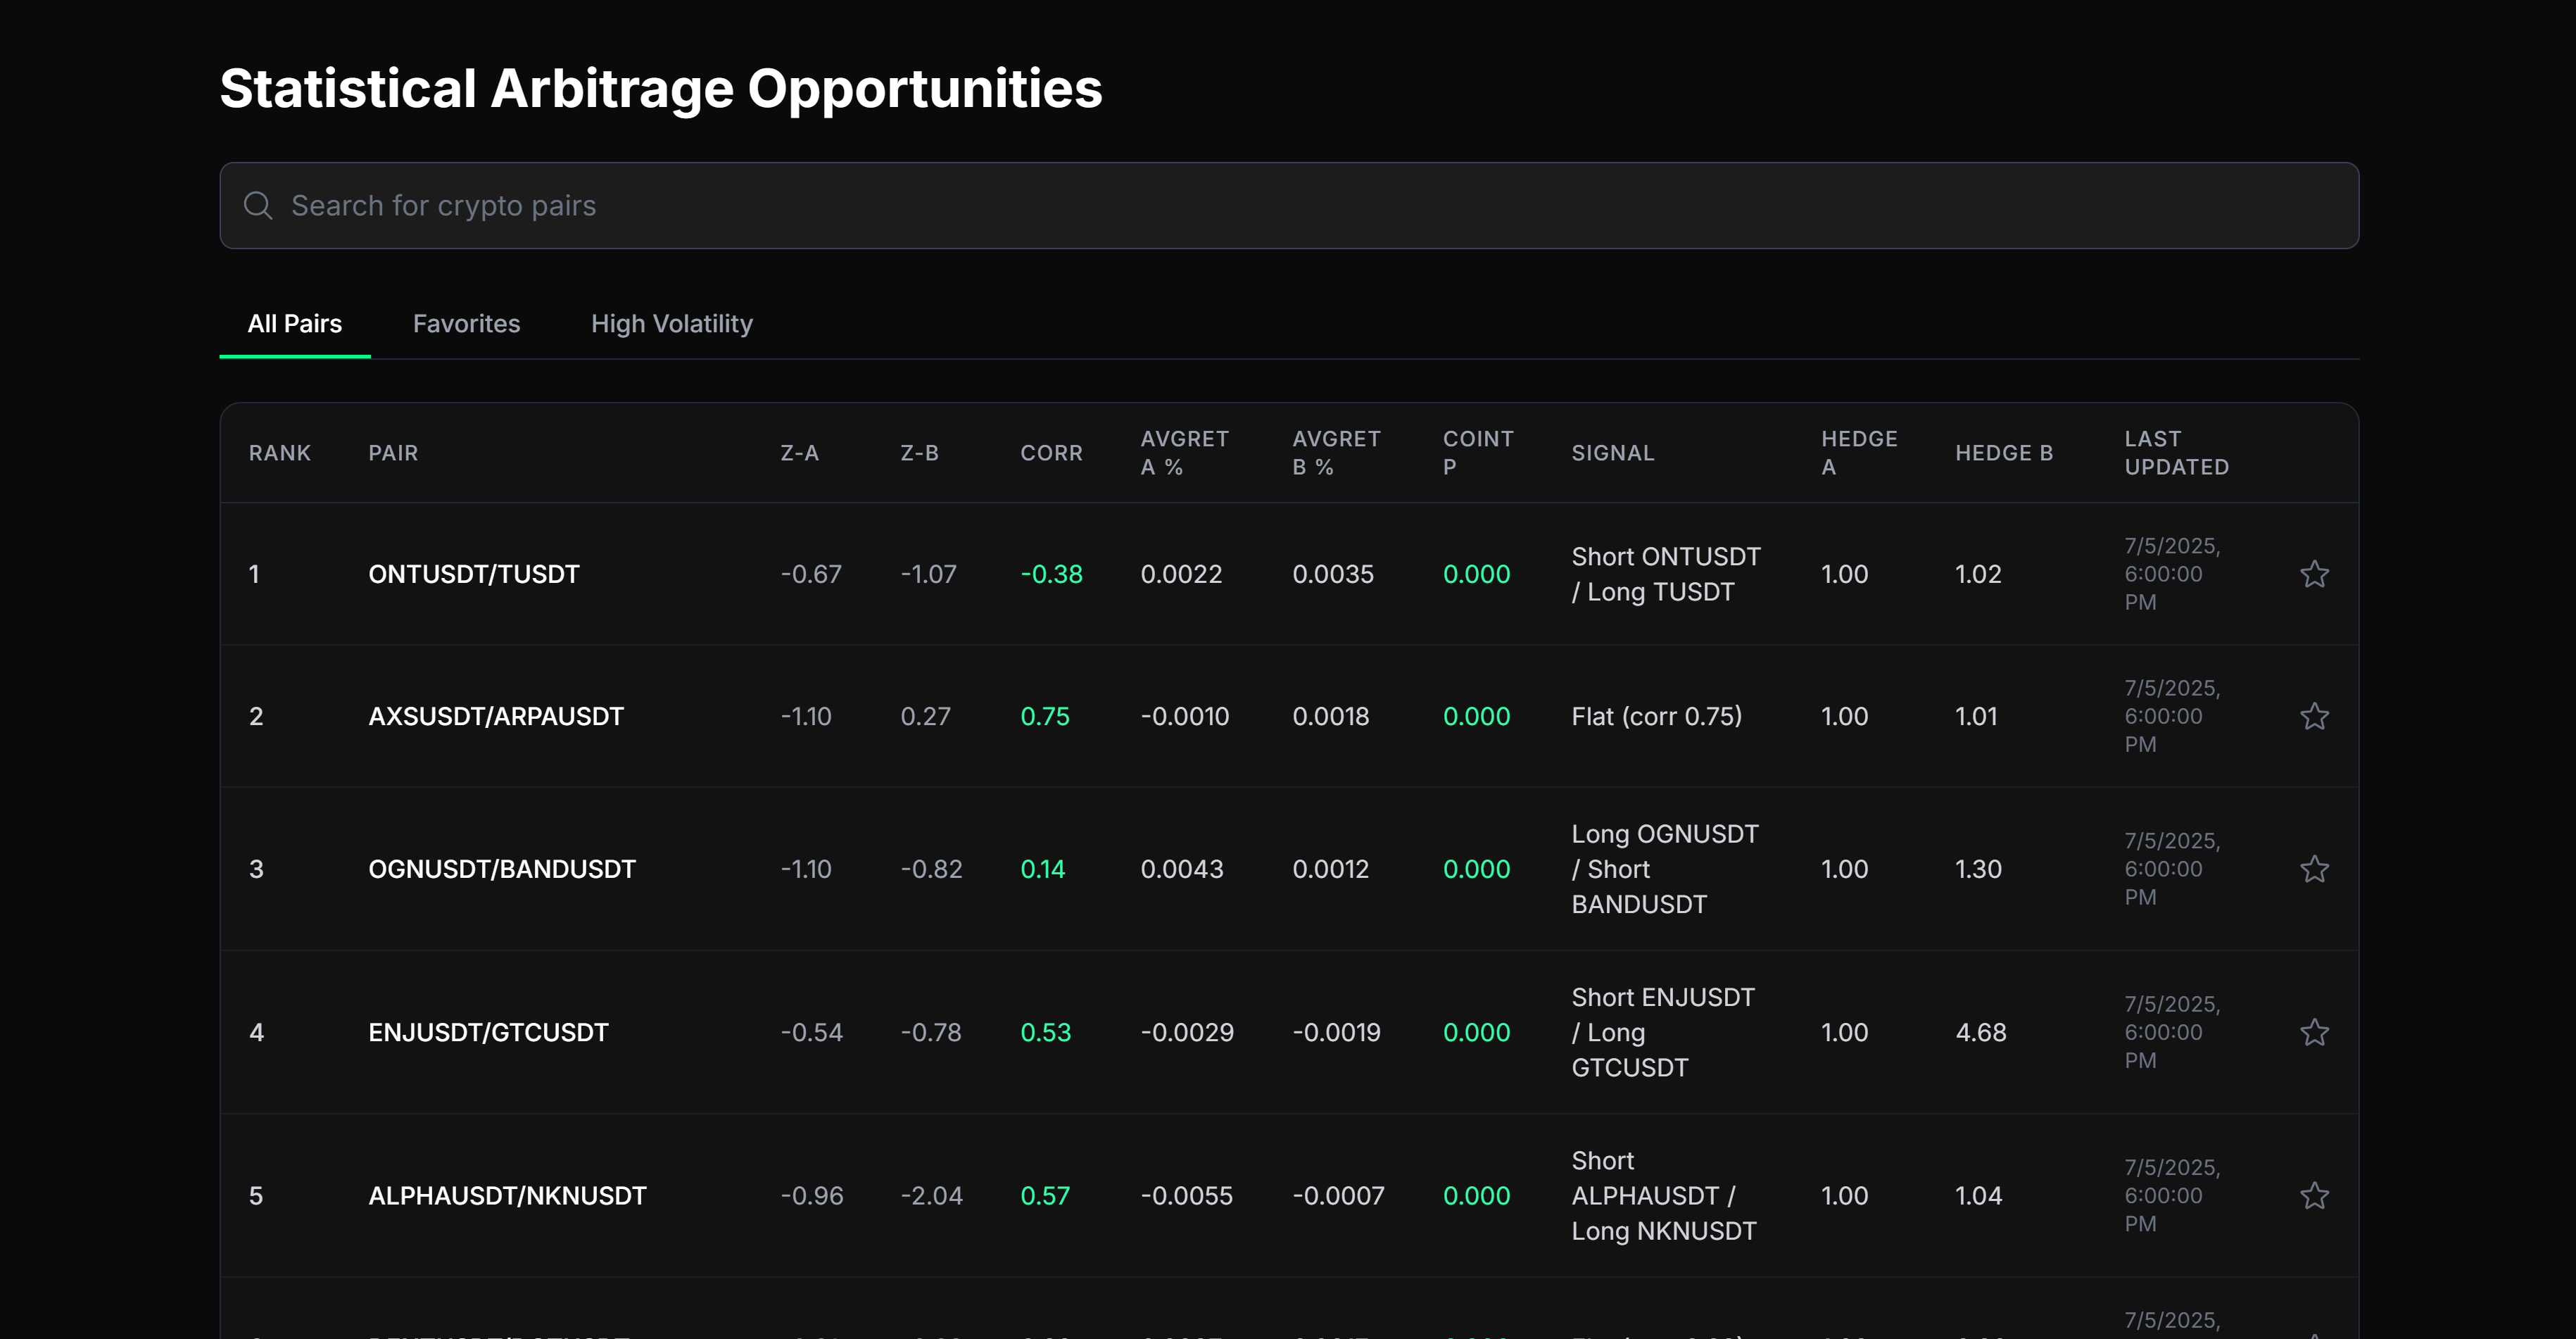The width and height of the screenshot is (2576, 1339).
Task: Star the ONTUSDT/TUSDT row as favorite
Action: coord(2315,574)
